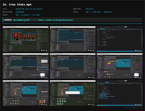Select the duration value 00:28:19

[90, 9]
